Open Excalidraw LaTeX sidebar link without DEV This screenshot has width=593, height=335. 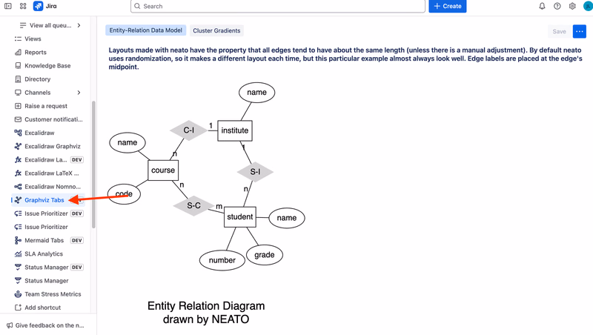click(48, 173)
